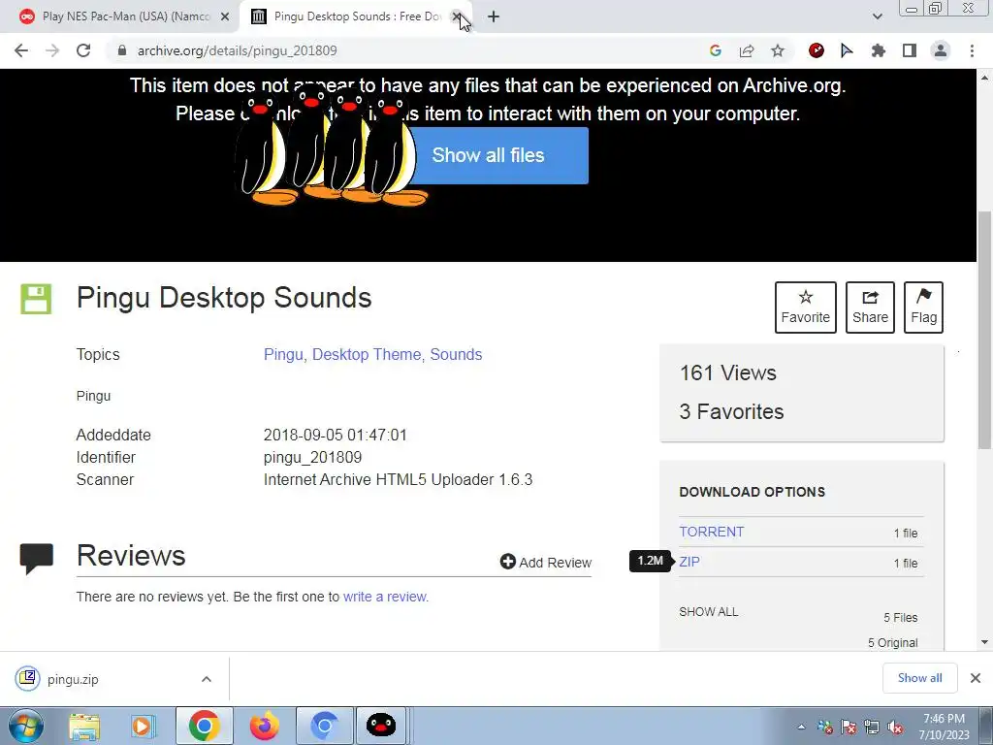993x745 pixels.
Task: Click the 161 Views text
Action: click(x=727, y=373)
